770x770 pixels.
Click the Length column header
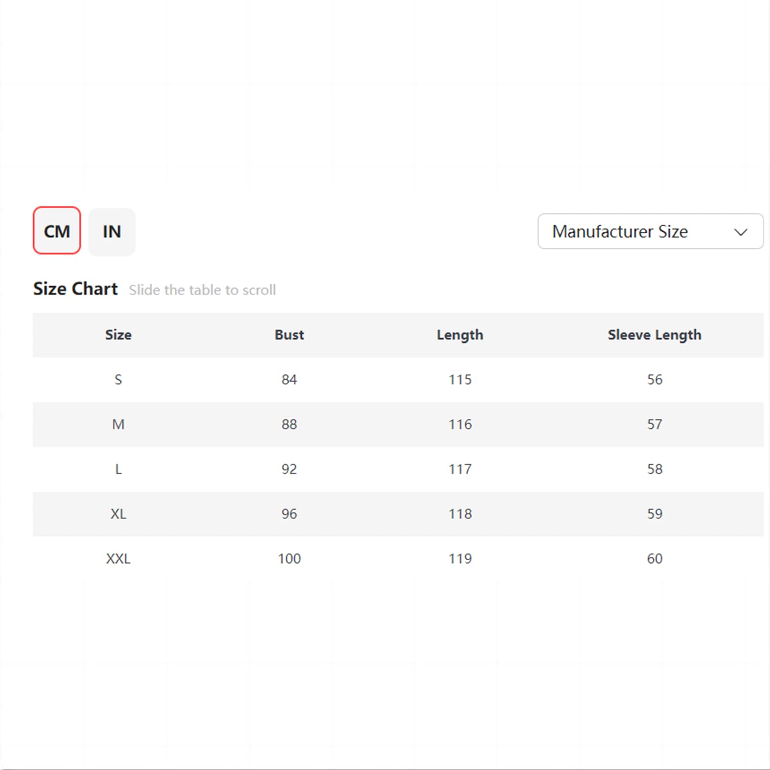(x=460, y=335)
